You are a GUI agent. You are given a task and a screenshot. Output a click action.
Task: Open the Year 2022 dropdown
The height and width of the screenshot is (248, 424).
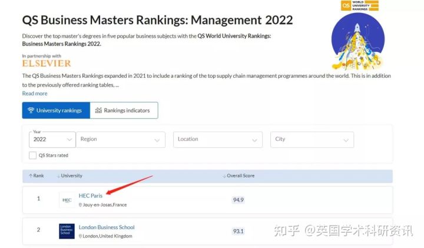coord(52,140)
